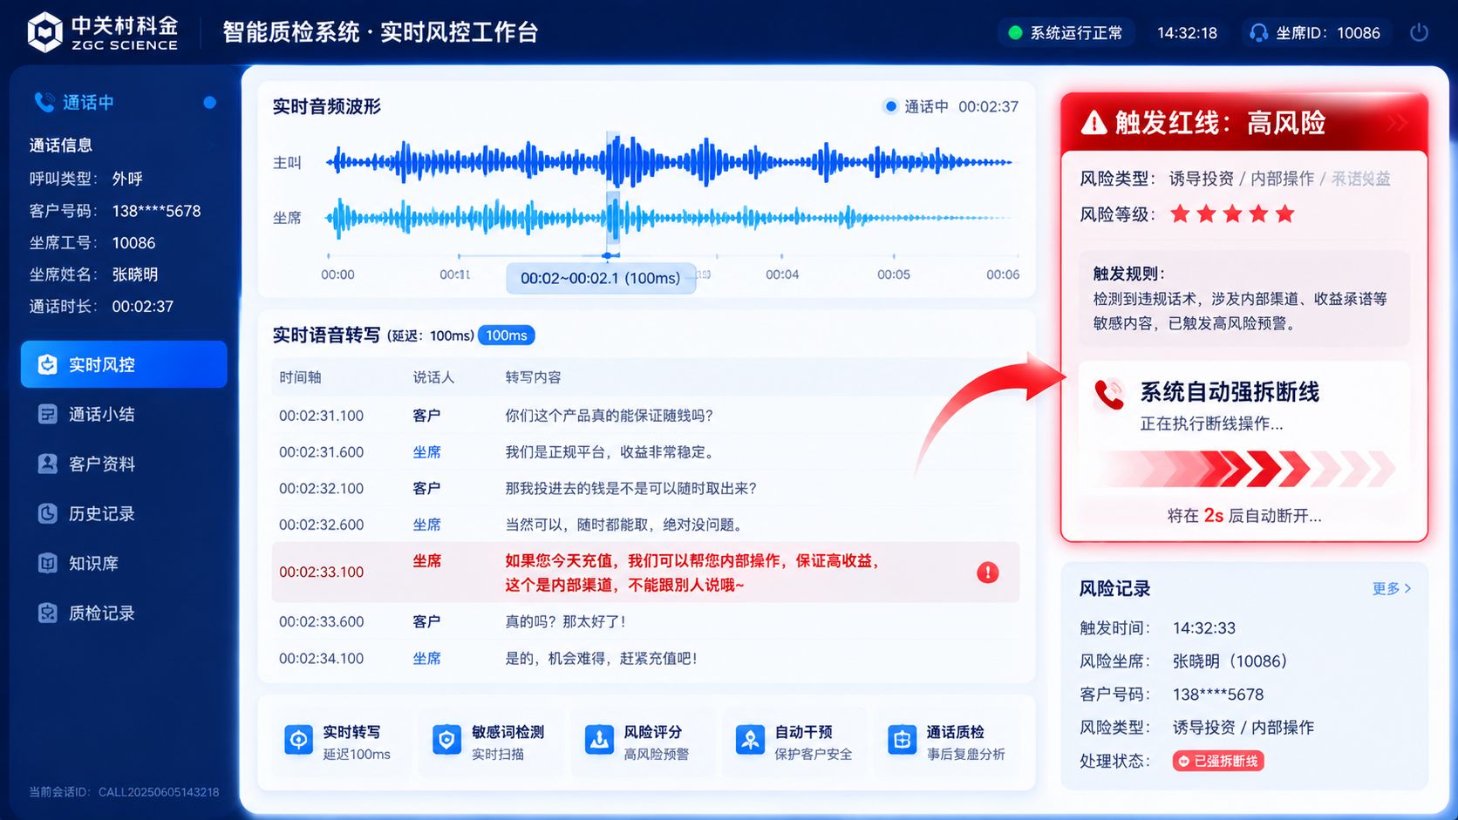Click the 转写内容 column header
Image resolution: width=1458 pixels, height=820 pixels.
pyautogui.click(x=533, y=377)
